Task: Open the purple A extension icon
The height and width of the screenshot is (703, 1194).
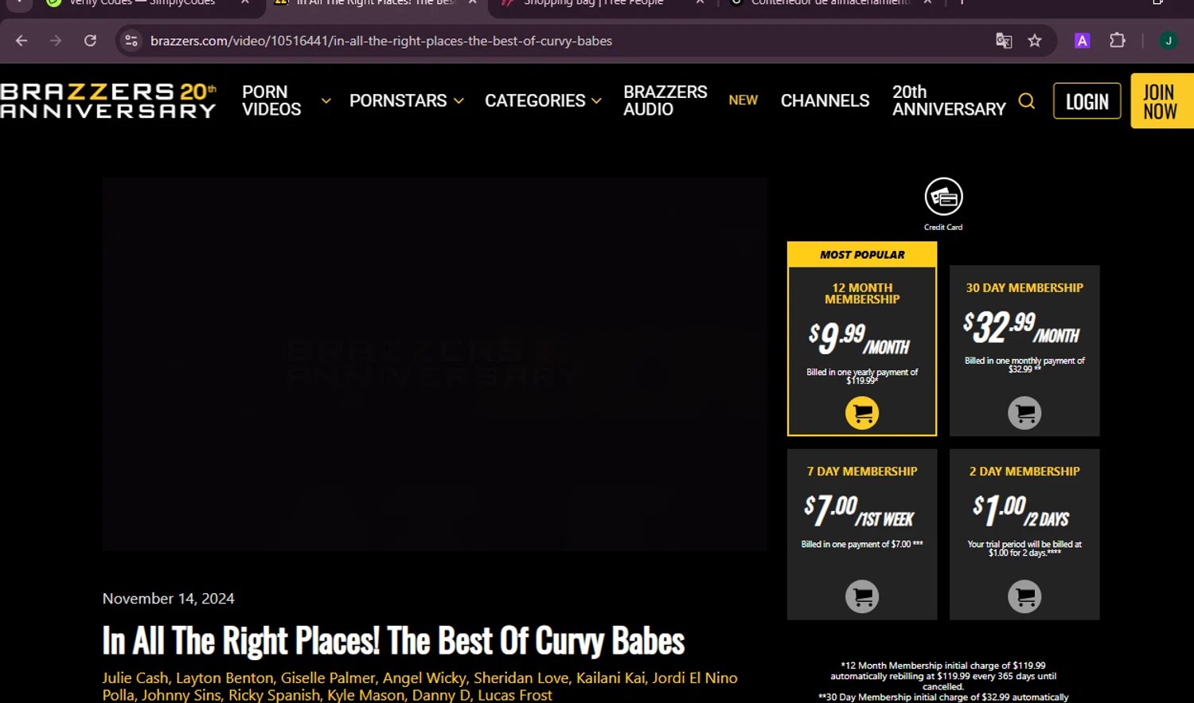Action: click(1082, 41)
